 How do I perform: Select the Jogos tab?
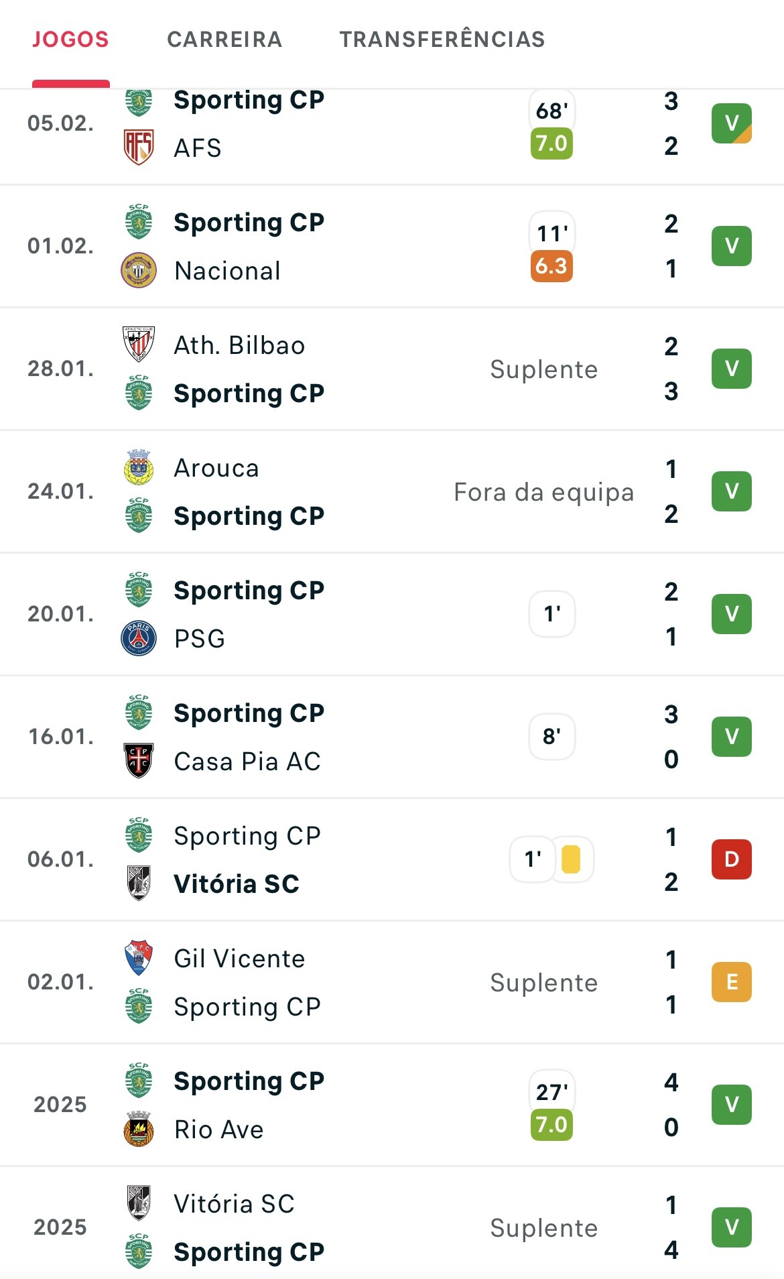(x=70, y=40)
